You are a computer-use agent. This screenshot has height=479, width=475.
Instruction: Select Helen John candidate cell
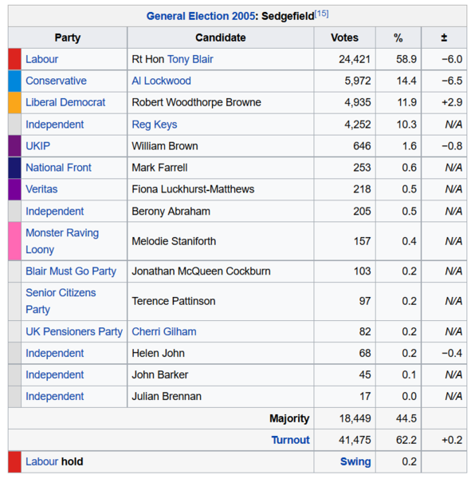[x=221, y=354]
